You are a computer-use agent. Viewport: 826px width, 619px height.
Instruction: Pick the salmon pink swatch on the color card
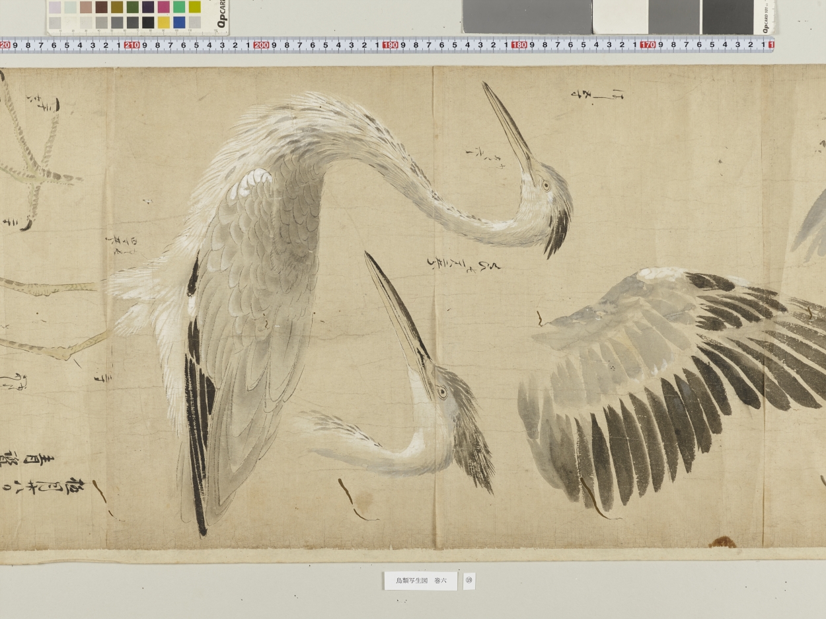click(x=86, y=7)
